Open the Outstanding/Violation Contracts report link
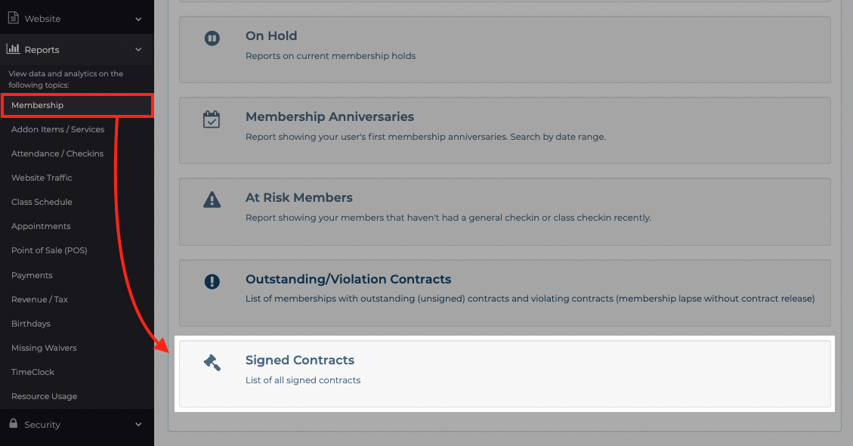This screenshot has height=446, width=853. (348, 279)
